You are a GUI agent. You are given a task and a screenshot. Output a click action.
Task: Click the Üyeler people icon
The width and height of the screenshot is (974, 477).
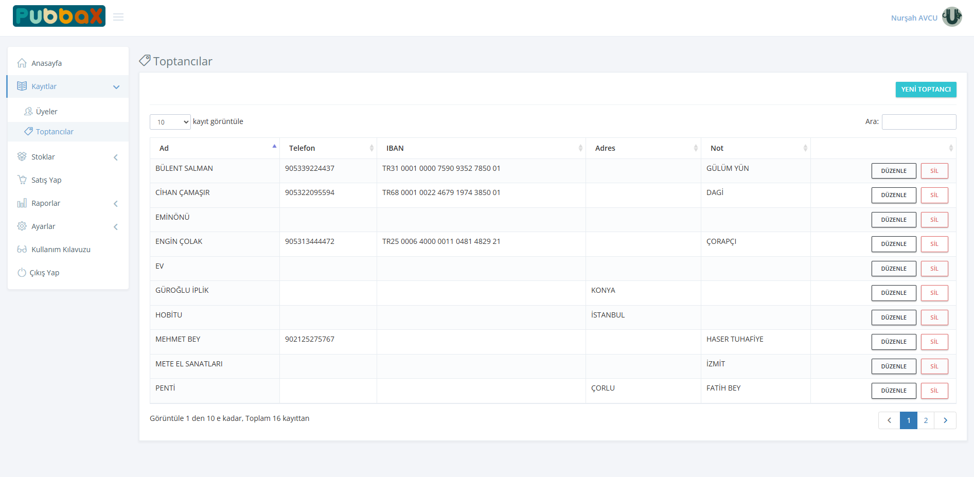28,112
